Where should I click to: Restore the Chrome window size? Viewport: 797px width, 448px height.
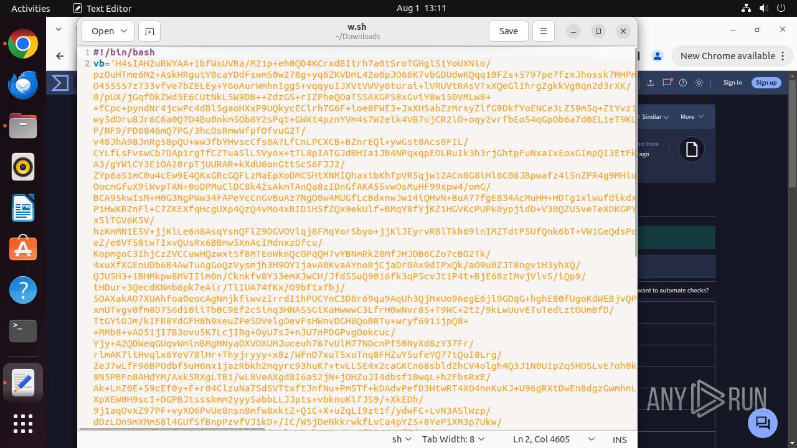coord(757,29)
